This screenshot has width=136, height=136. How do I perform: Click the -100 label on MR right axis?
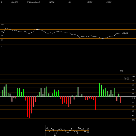[x=133, y=120]
